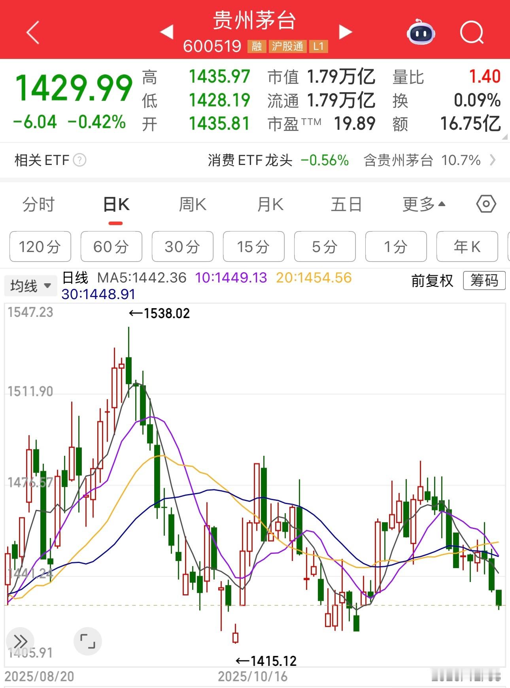
Task: Switch to the 周K tab
Action: (193, 205)
